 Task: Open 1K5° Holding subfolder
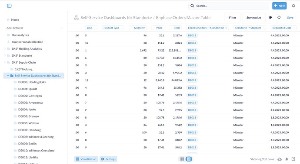24,69
